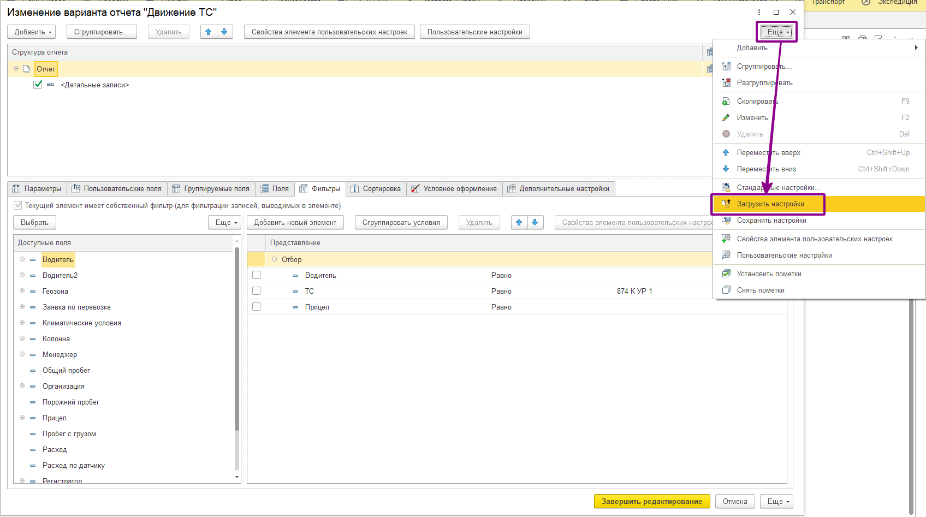
Task: Click Добавить новый элемент button
Action: click(x=295, y=222)
